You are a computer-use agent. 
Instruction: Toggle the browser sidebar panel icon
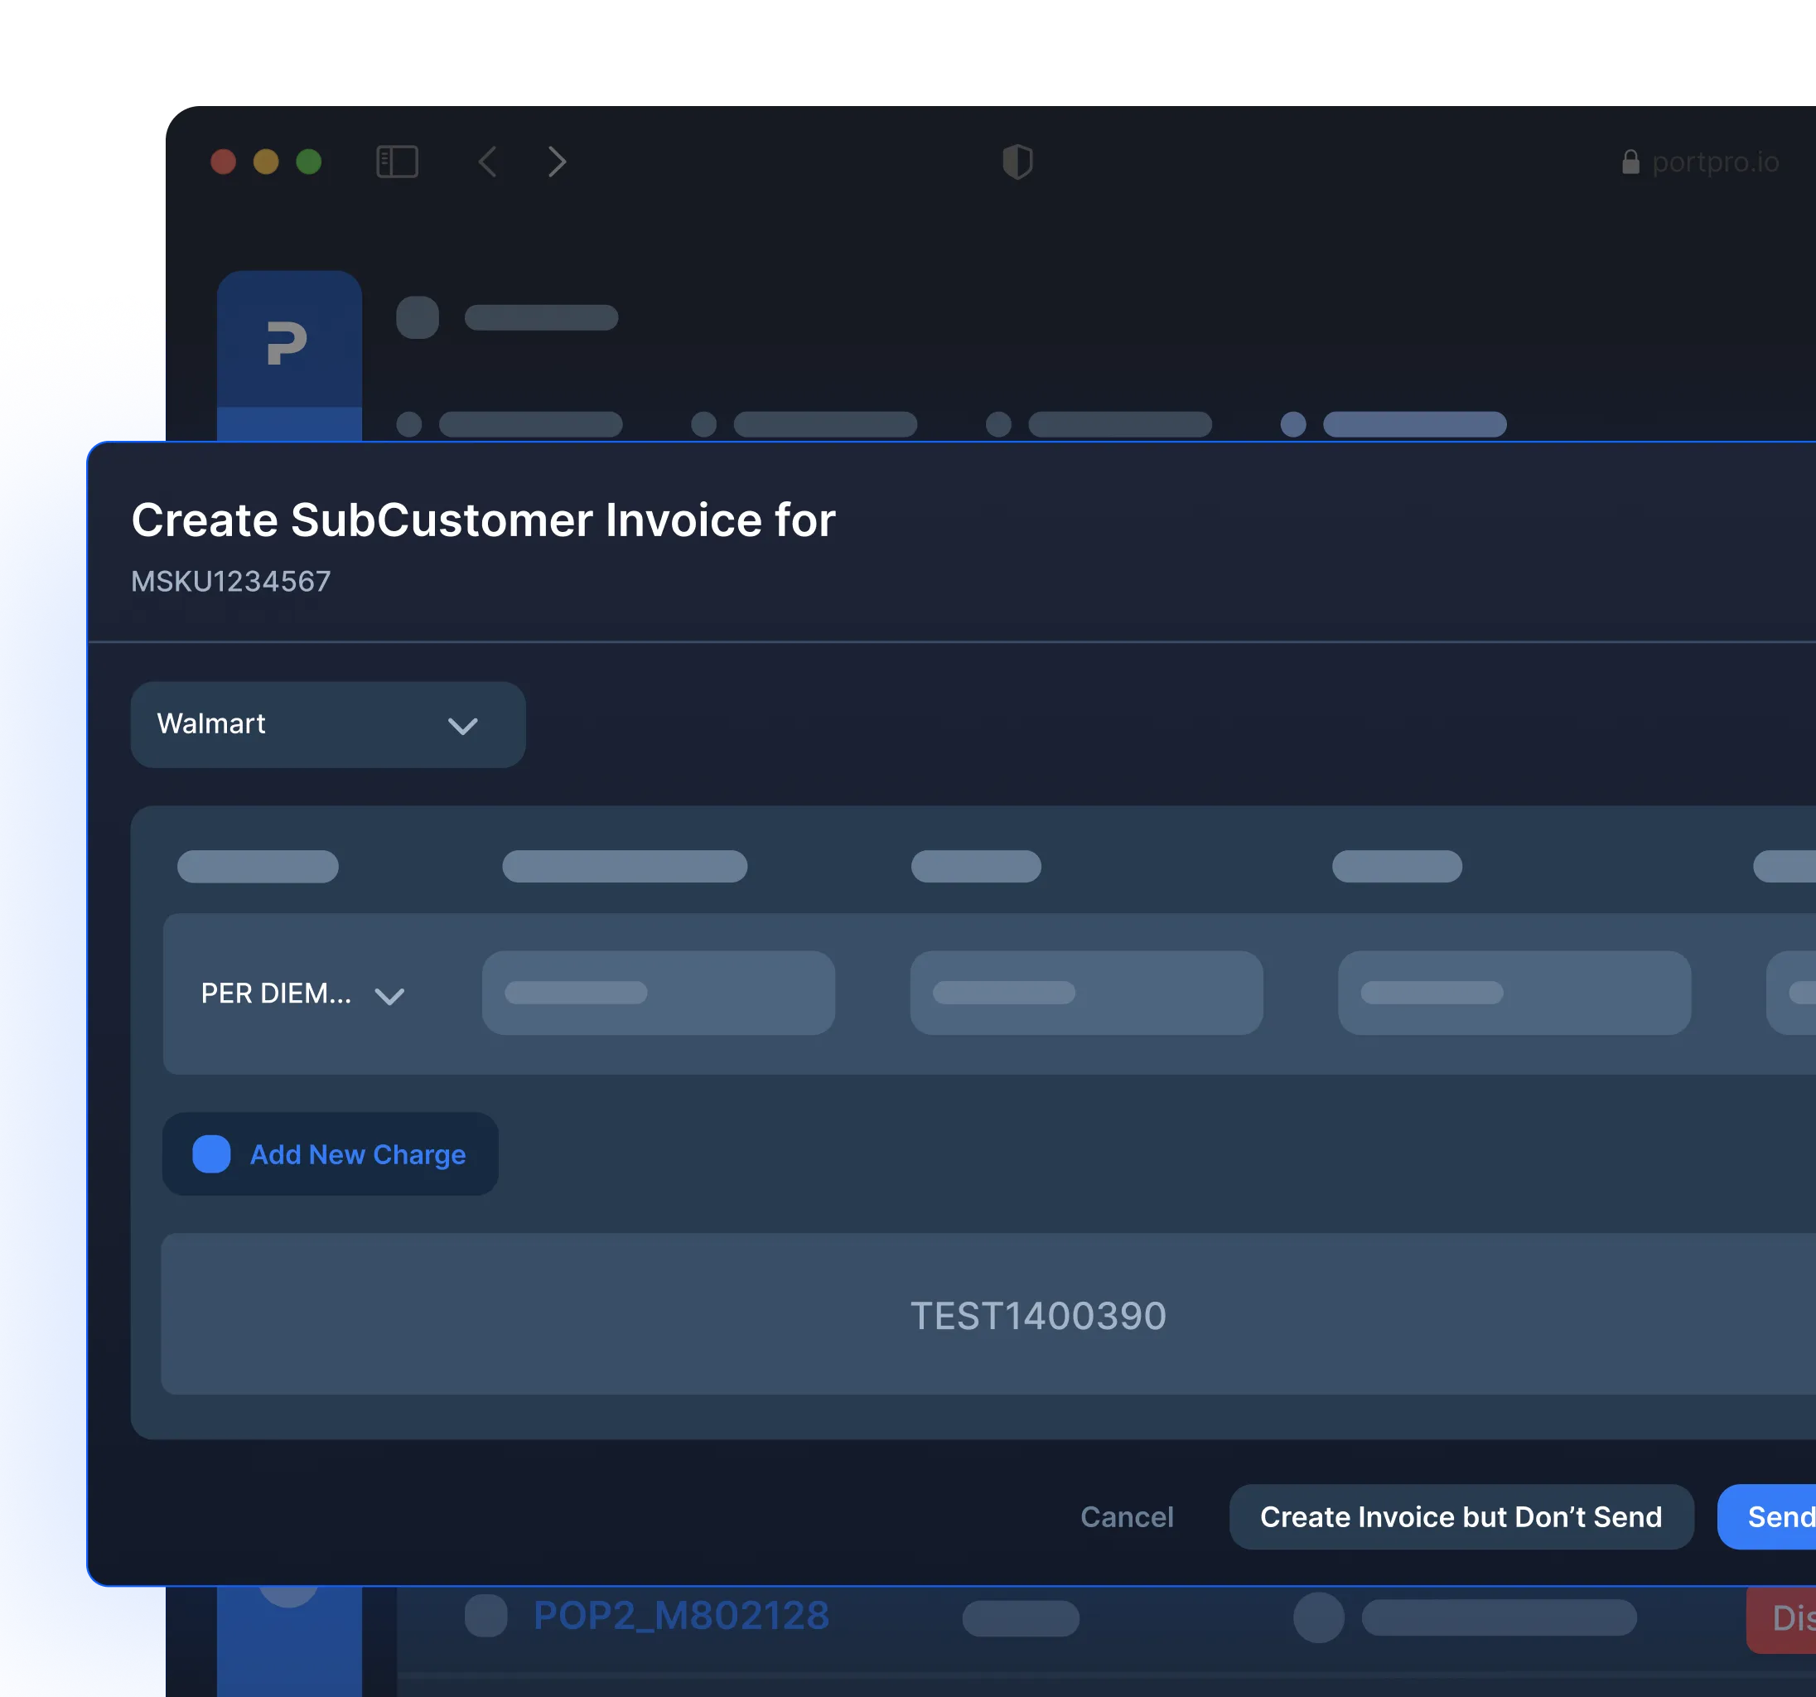398,162
